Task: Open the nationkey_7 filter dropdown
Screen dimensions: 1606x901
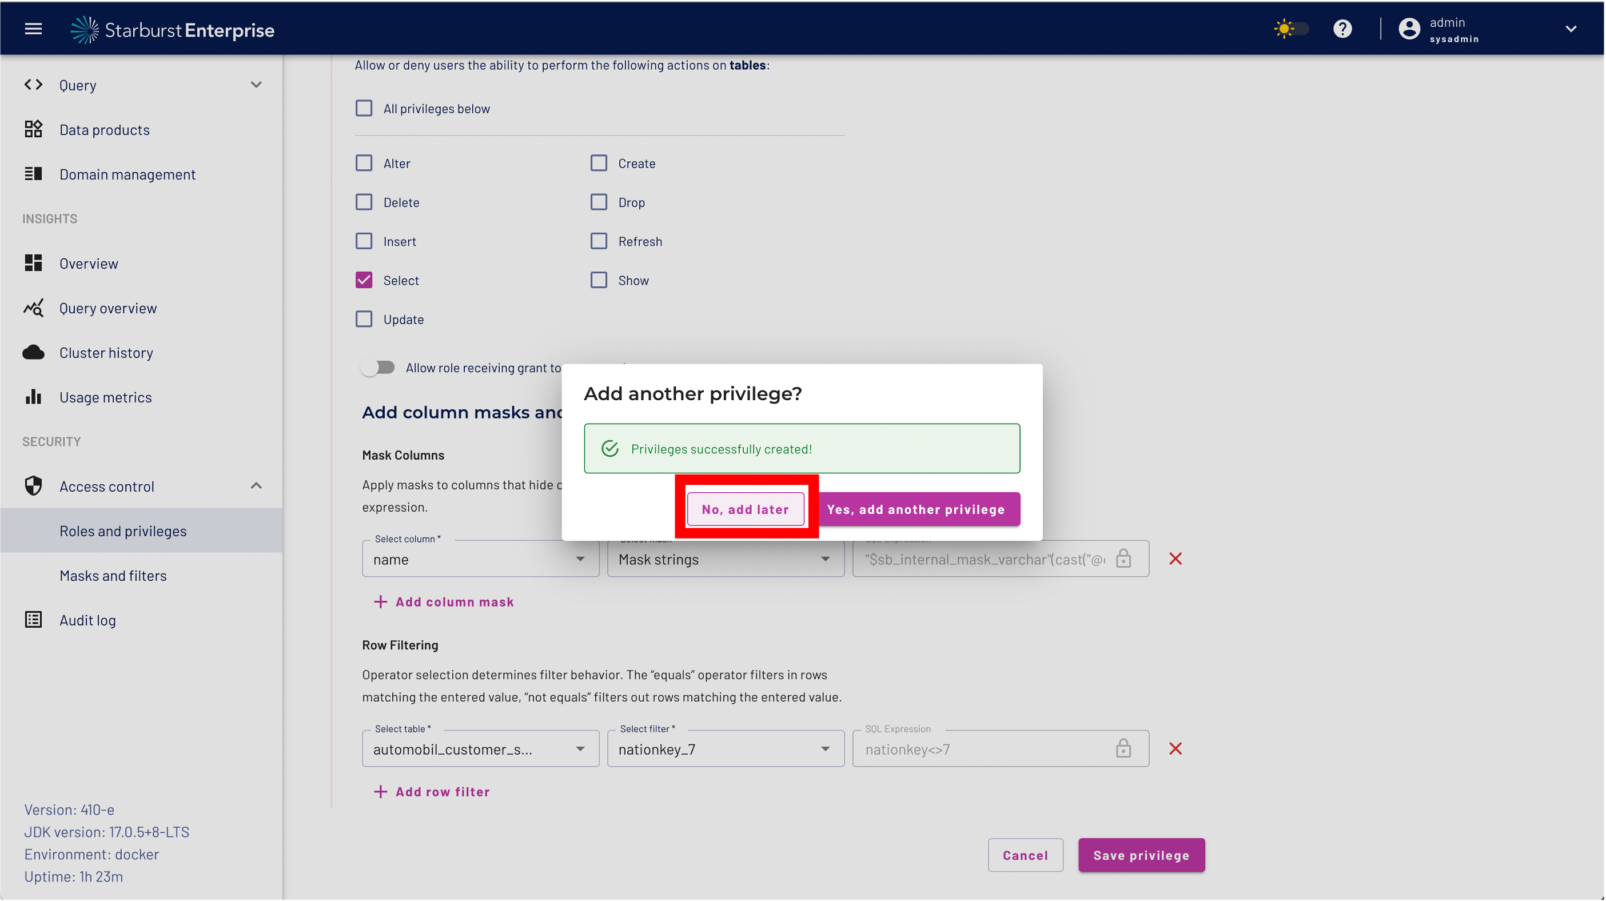Action: point(725,748)
